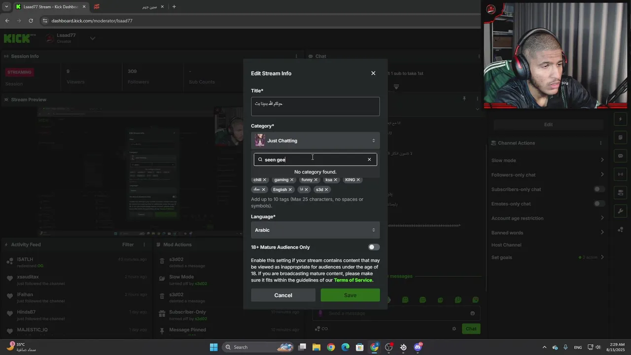Click the document notes sidebar icon
Image resolution: width=631 pixels, height=355 pixels.
621,138
